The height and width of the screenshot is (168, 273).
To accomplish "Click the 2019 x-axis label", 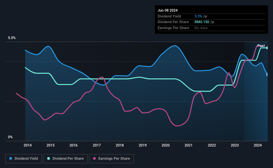I will point(143,145).
